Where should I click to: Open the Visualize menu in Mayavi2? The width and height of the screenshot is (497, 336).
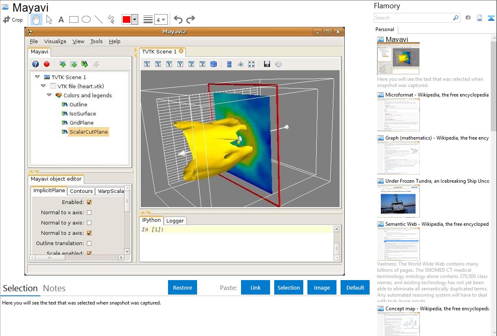tap(55, 41)
